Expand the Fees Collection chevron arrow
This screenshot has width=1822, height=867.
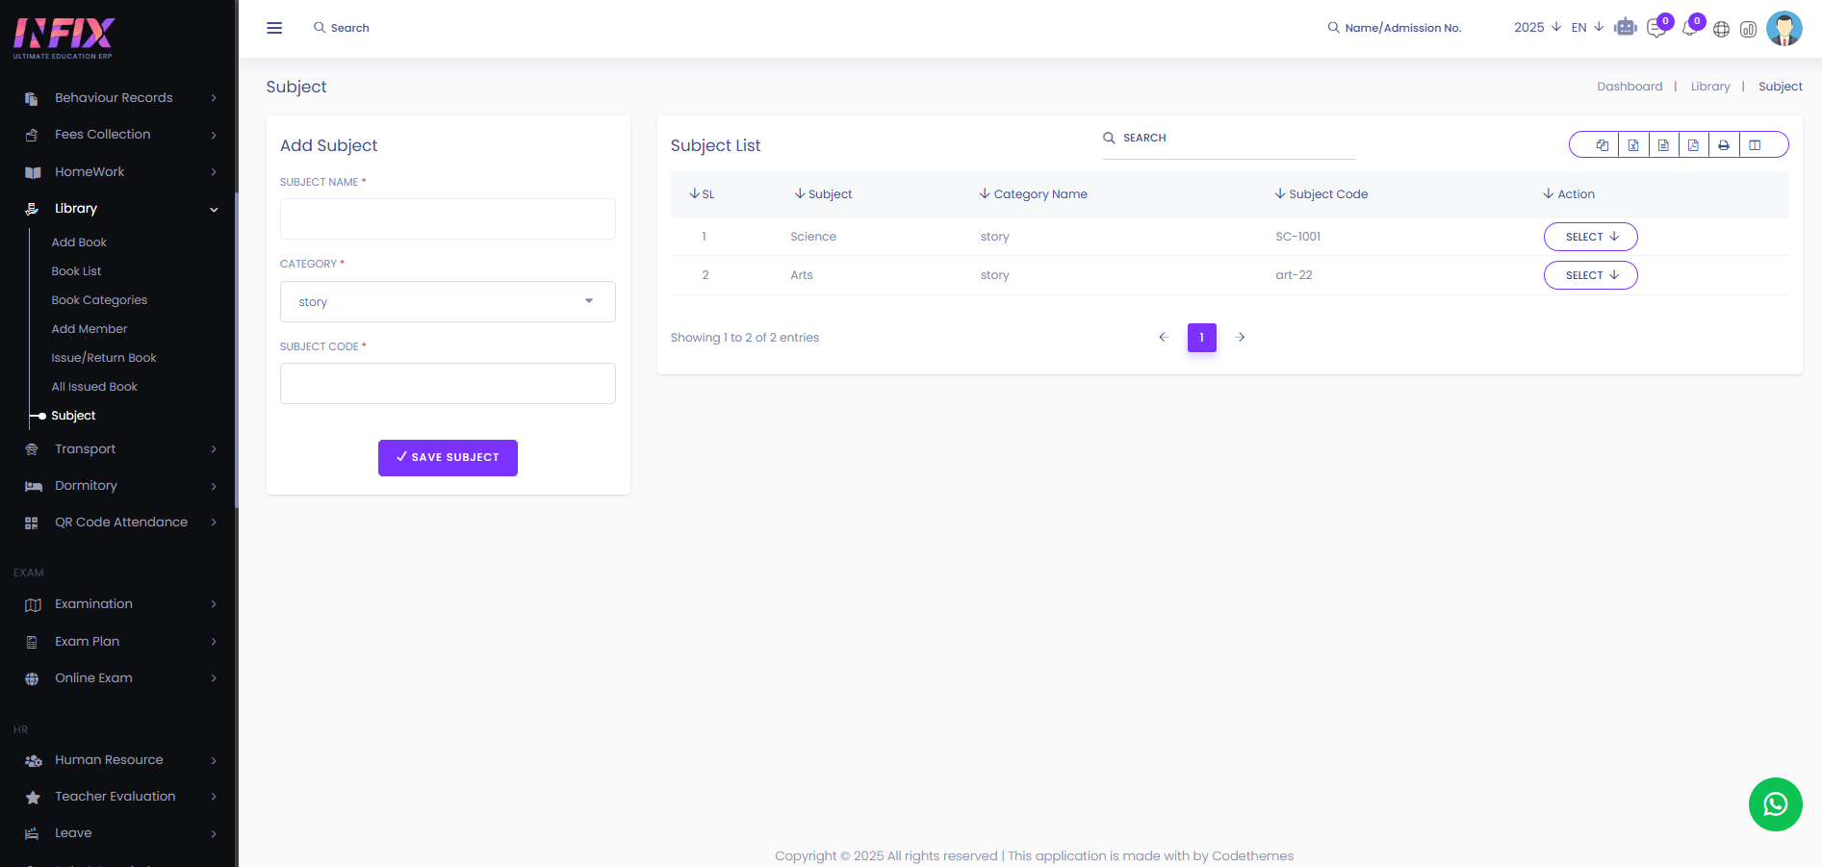click(x=214, y=135)
